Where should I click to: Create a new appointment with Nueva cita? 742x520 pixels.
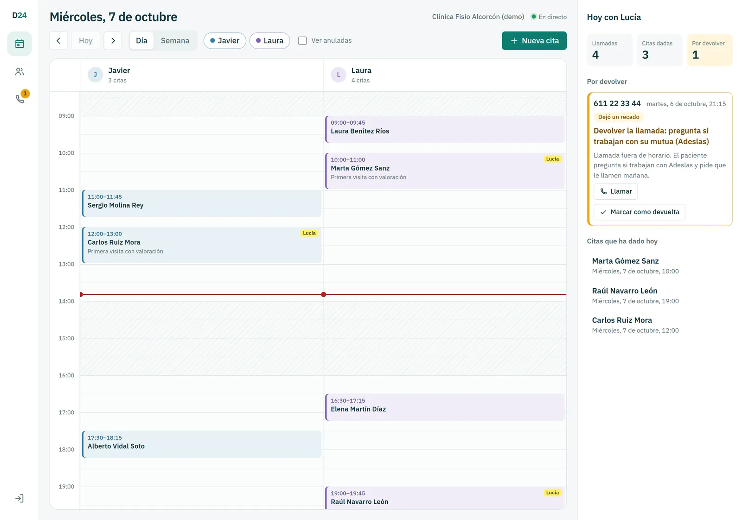click(x=534, y=41)
